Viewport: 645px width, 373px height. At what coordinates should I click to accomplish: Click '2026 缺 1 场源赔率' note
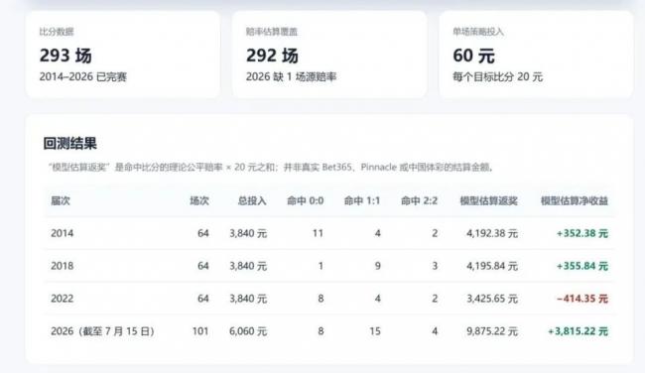291,77
